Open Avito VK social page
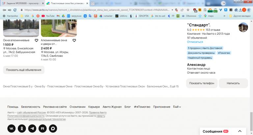 click(x=12, y=128)
